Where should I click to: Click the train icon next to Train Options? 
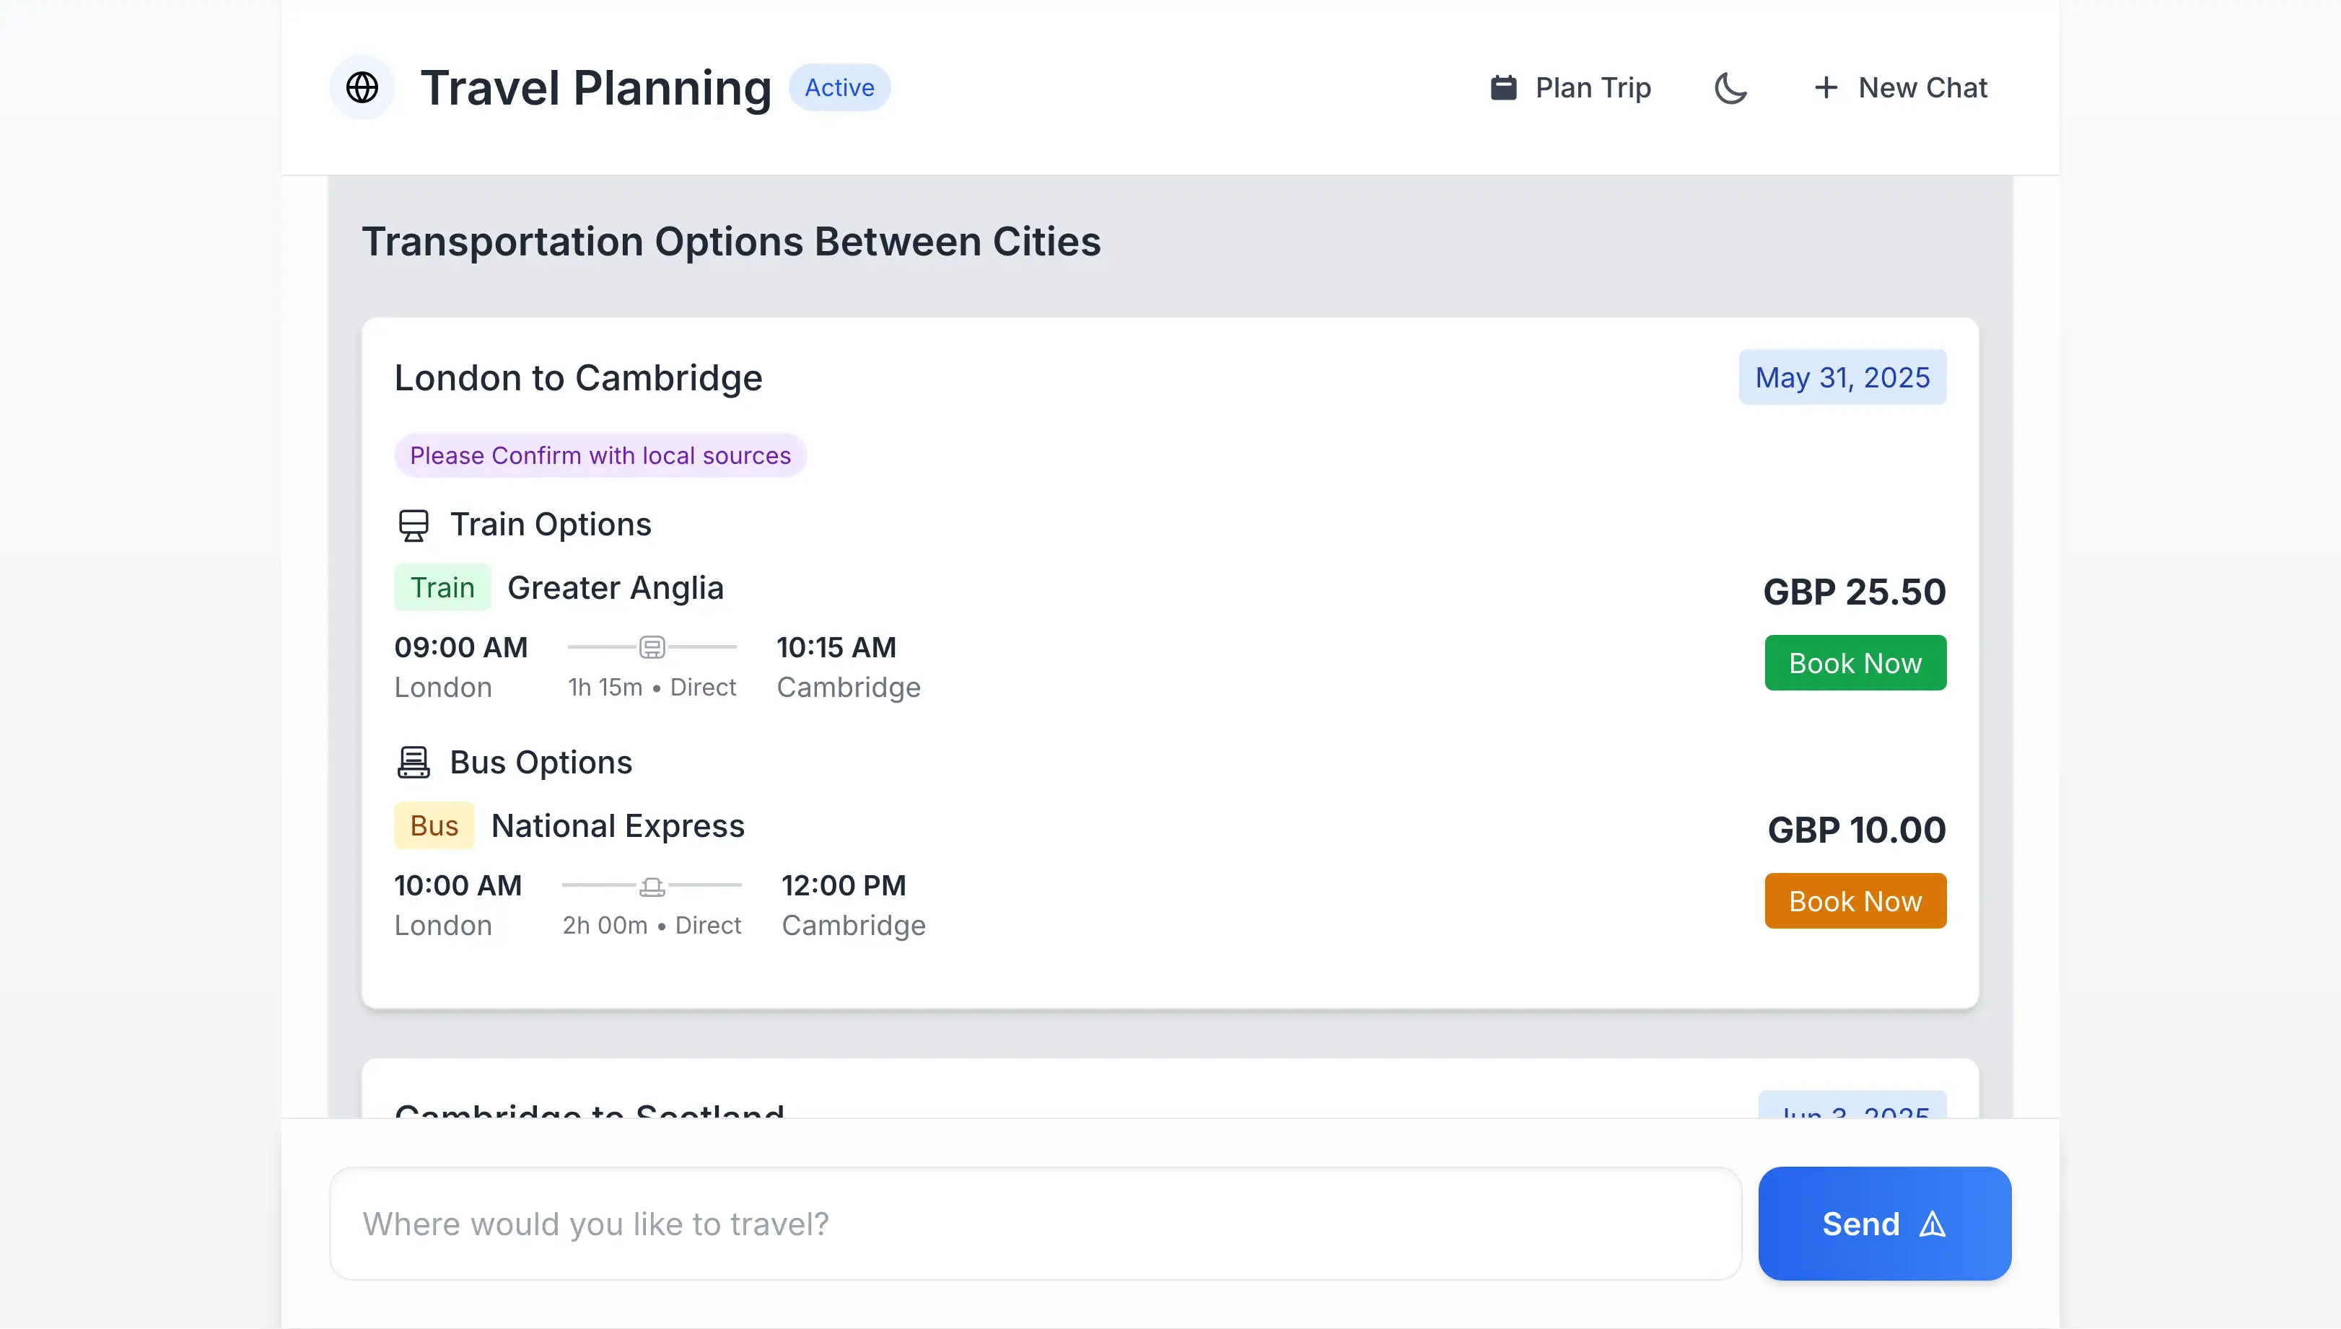413,525
